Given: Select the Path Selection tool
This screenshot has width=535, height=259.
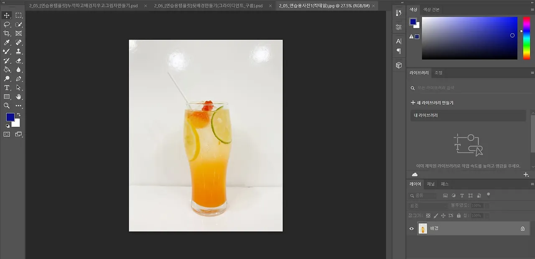Looking at the screenshot, I should click(x=19, y=88).
